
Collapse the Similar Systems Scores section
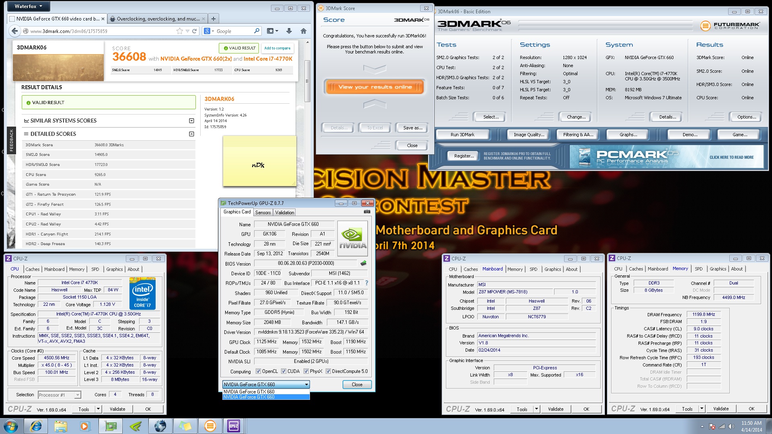pyautogui.click(x=191, y=121)
